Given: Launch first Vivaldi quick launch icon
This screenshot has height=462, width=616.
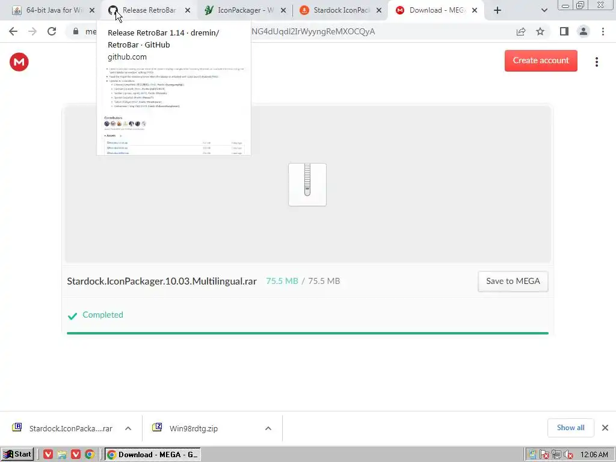Looking at the screenshot, I should tap(48, 455).
